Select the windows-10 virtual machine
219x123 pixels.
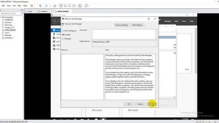point(10,28)
